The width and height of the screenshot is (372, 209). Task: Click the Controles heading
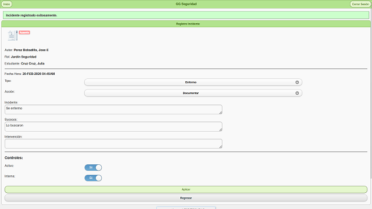click(14, 158)
